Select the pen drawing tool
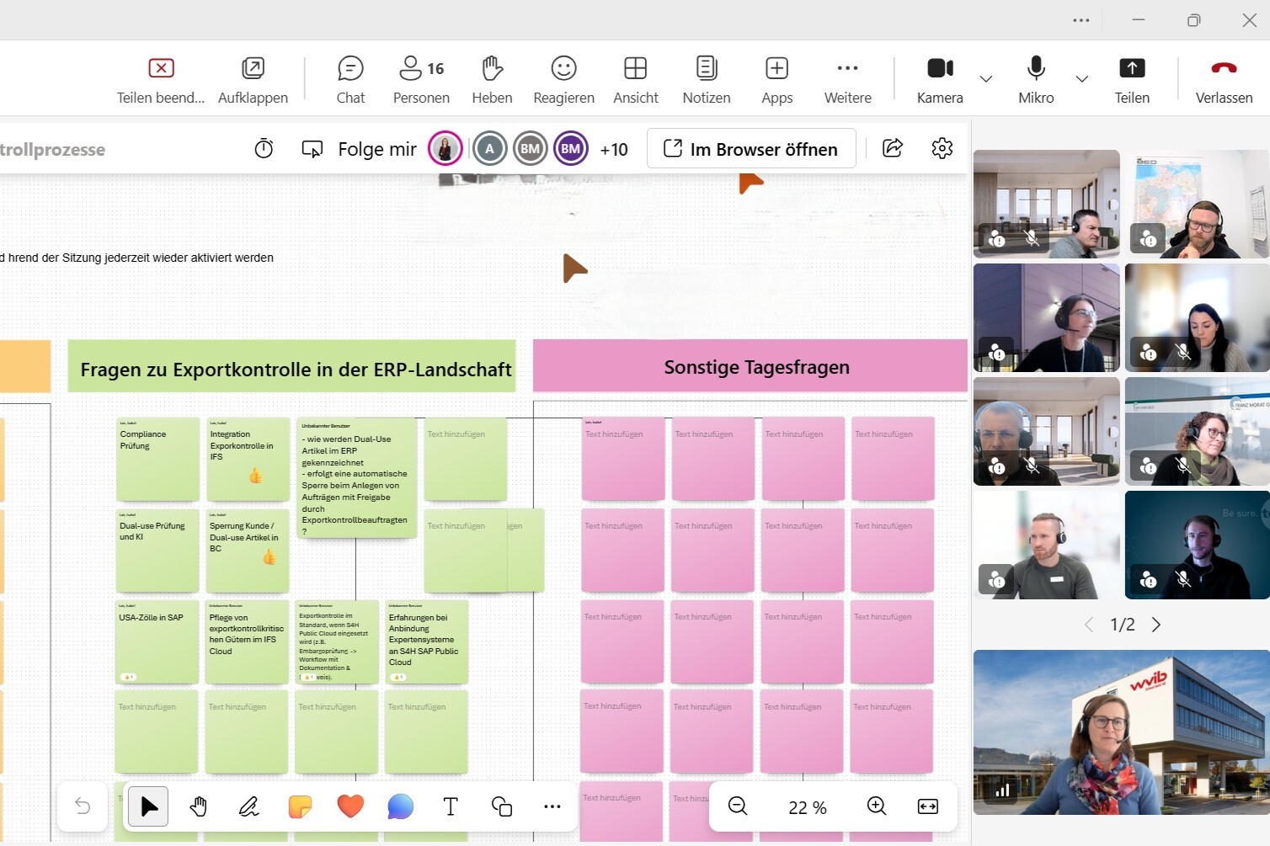The image size is (1270, 846). point(248,806)
